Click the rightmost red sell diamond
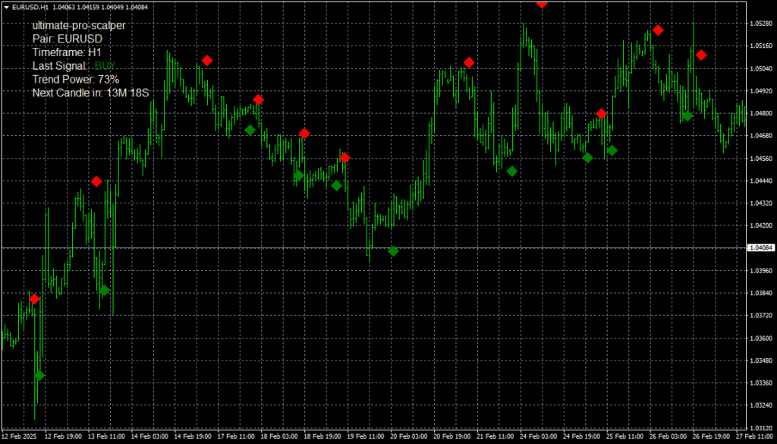The image size is (777, 444). coord(702,55)
